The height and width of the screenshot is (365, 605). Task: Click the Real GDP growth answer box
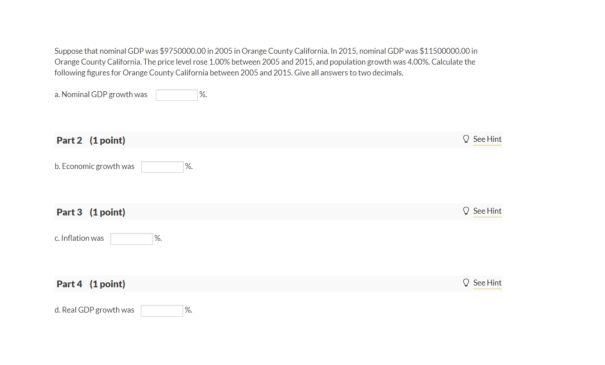[x=162, y=310]
